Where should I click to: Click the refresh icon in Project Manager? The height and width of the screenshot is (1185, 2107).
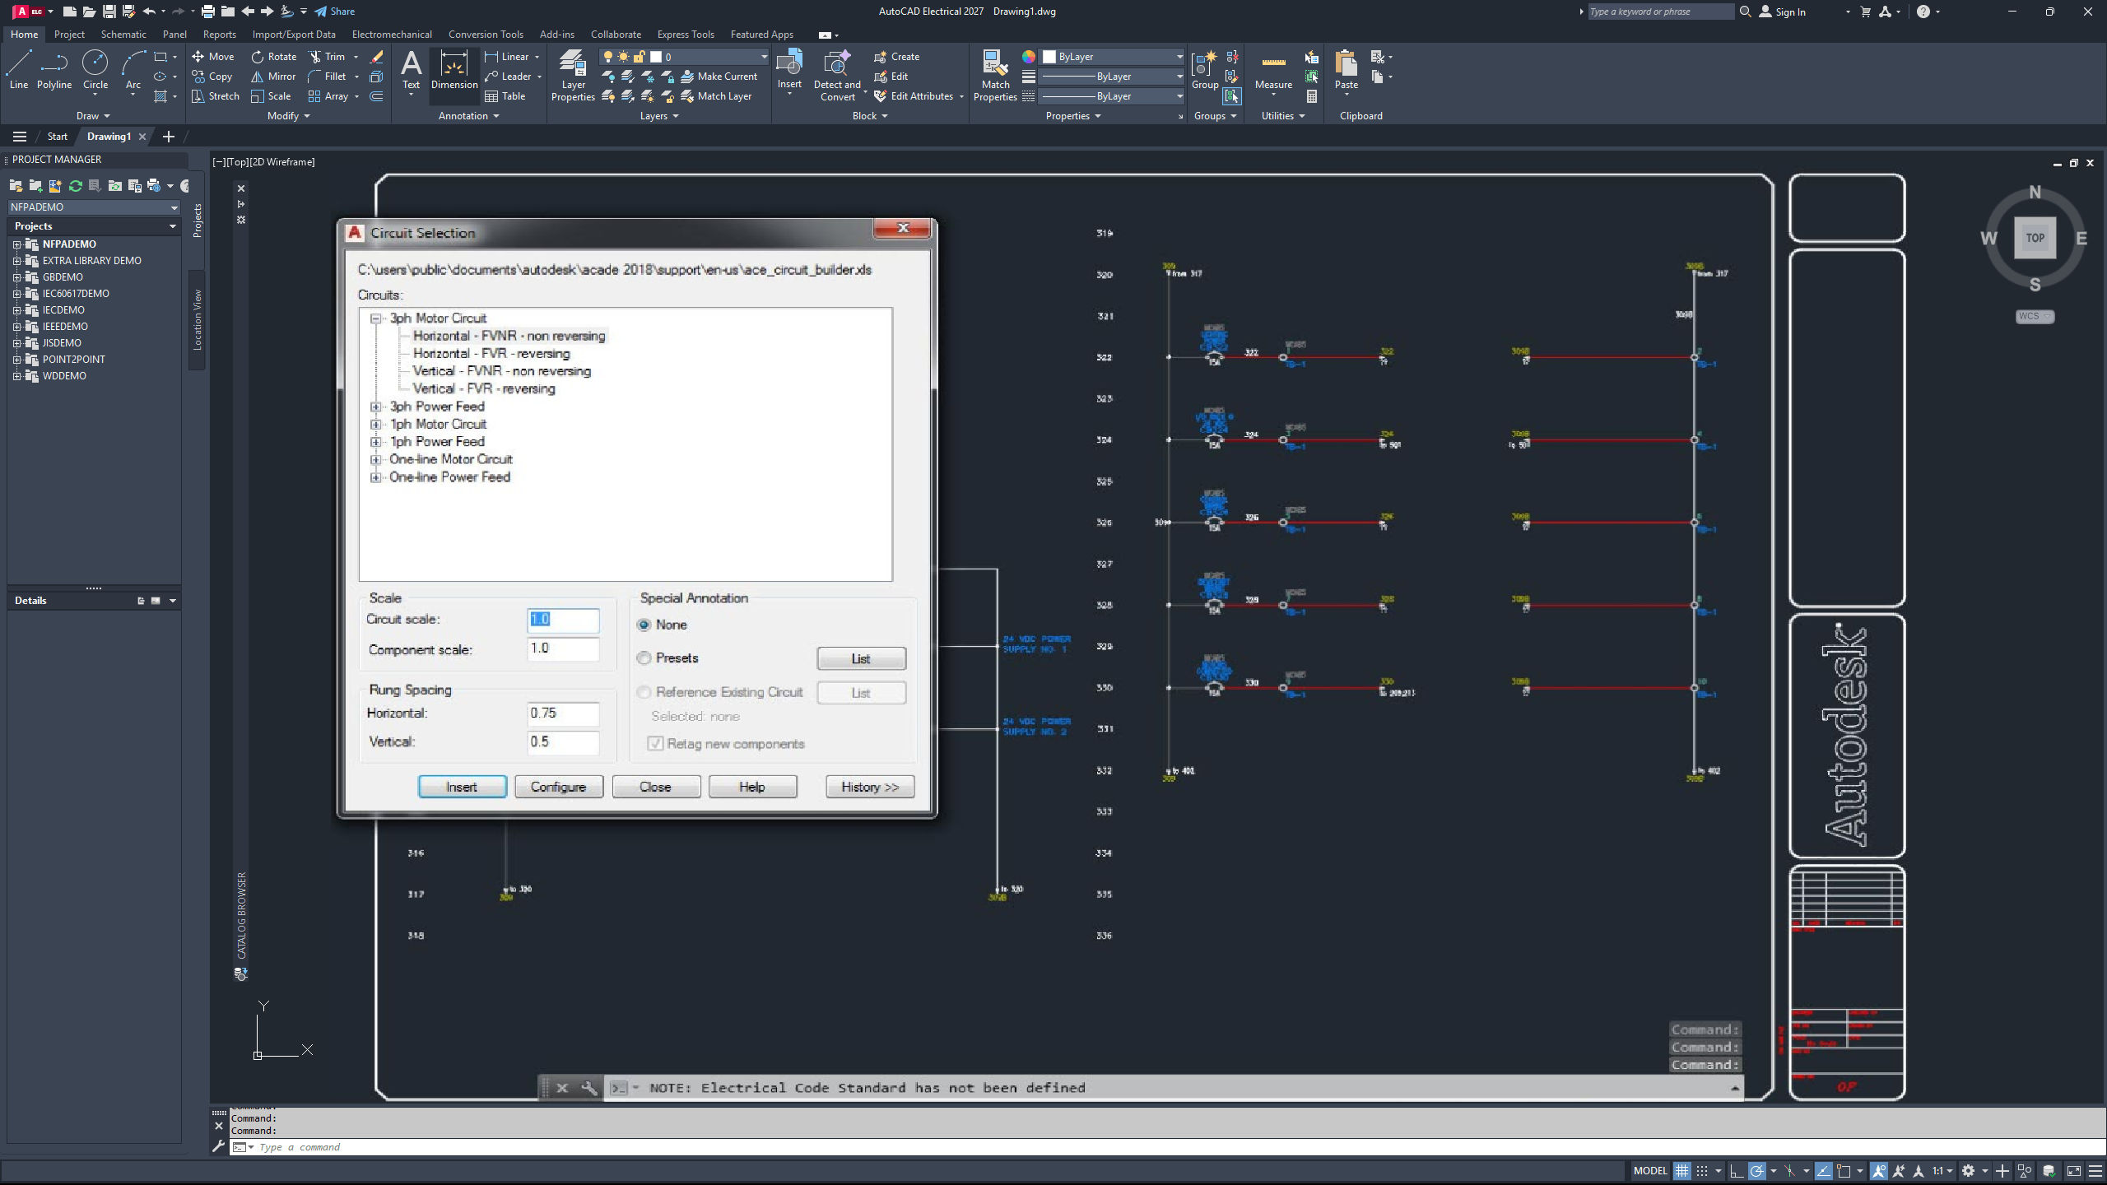coord(75,186)
